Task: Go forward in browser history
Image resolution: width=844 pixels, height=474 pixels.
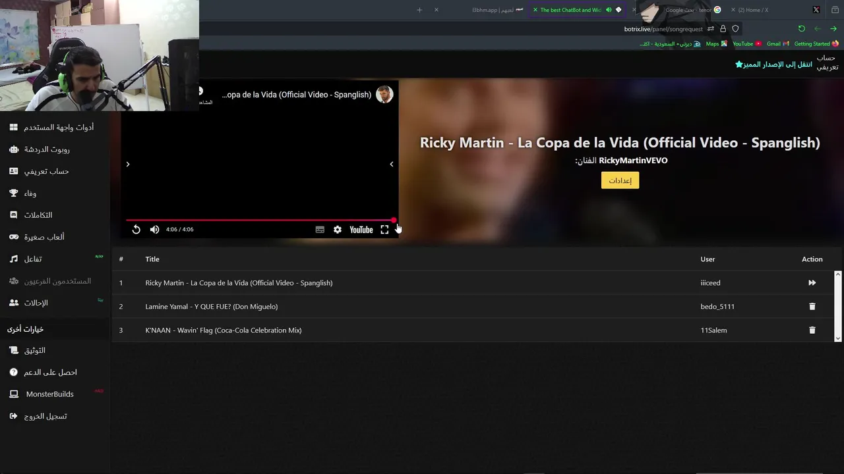Action: 818,29
